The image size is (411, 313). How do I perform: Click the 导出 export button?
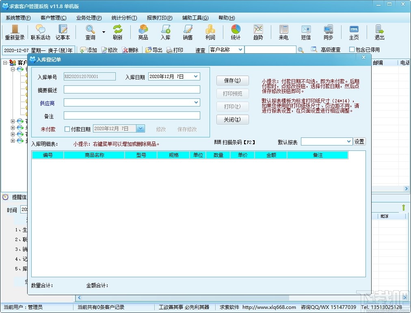(x=154, y=50)
